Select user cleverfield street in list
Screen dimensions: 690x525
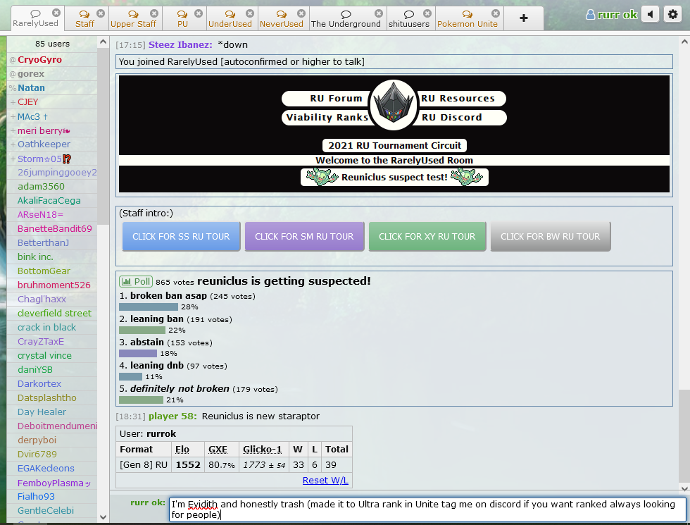tap(52, 313)
